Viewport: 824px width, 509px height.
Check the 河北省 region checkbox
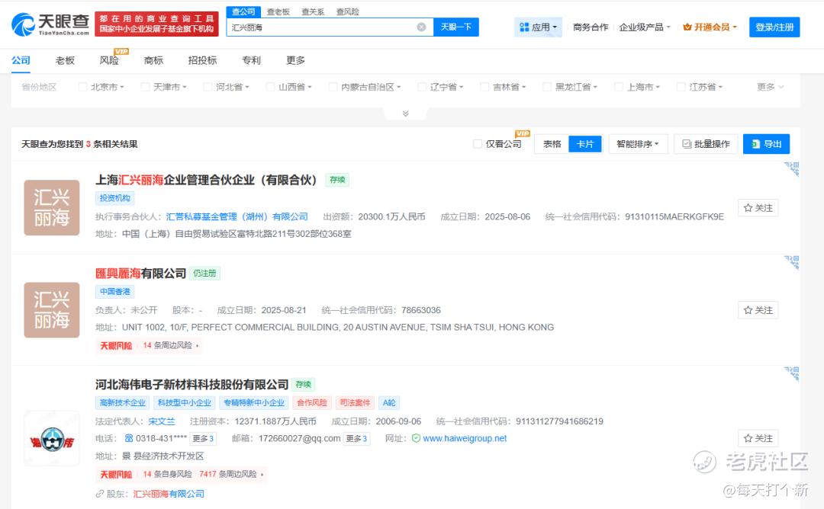point(208,87)
